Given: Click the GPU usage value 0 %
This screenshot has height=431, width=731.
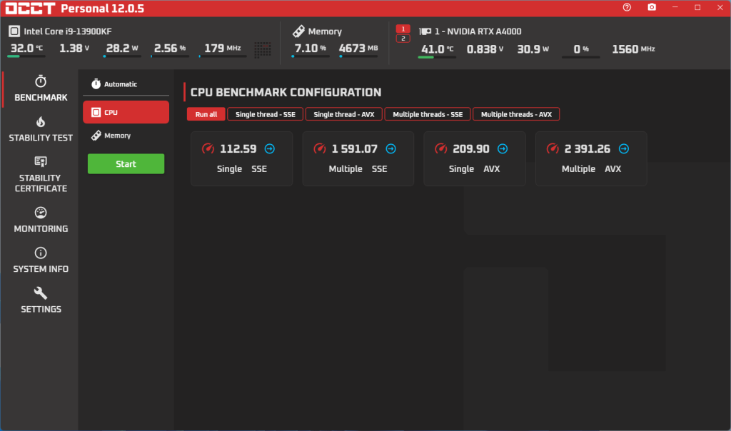Looking at the screenshot, I should point(581,49).
